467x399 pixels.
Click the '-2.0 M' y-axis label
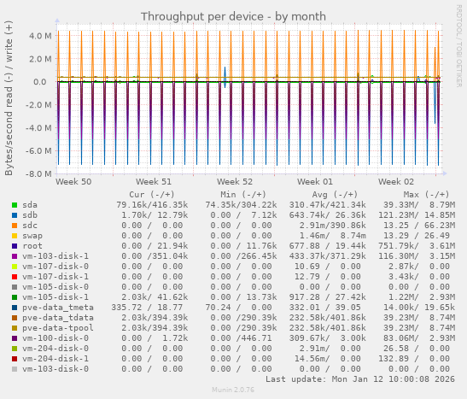point(38,105)
